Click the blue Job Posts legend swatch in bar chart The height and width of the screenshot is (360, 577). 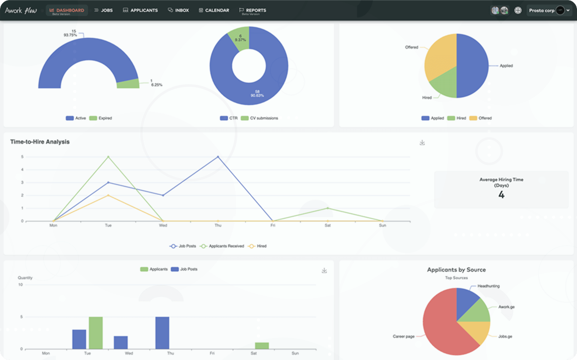point(175,269)
